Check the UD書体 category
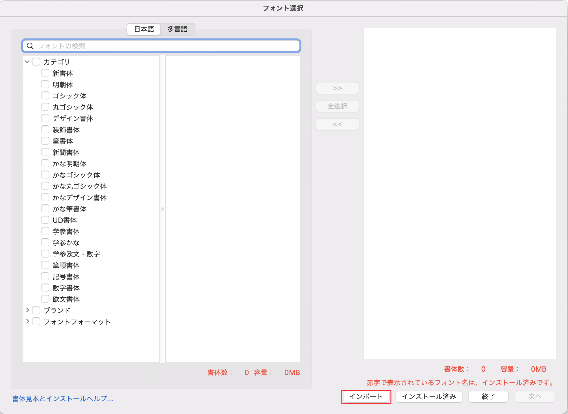The height and width of the screenshot is (414, 568). (45, 219)
